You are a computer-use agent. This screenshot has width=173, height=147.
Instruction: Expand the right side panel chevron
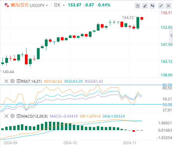point(171,36)
